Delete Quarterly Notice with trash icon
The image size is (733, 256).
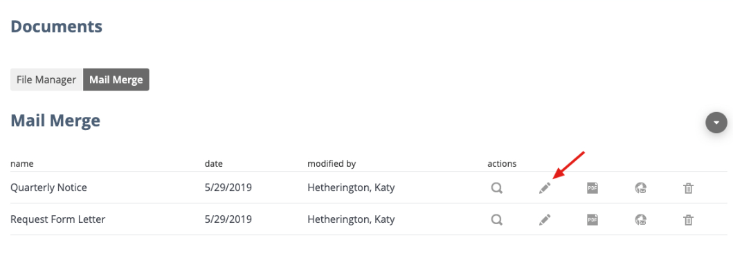click(688, 188)
